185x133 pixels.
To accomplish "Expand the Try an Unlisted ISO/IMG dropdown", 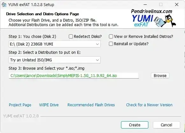I will coord(54,60).
